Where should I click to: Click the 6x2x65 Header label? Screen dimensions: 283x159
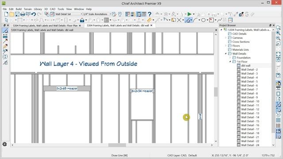coord(67,88)
